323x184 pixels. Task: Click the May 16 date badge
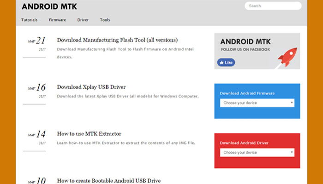36,91
